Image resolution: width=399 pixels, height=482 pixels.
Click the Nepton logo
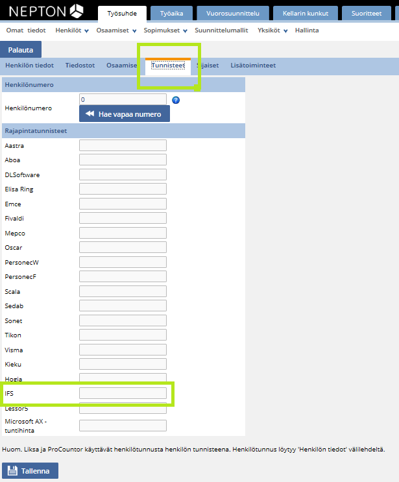46,12
